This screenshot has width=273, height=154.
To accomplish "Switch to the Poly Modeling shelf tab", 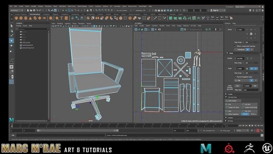I will (x=35, y=14).
